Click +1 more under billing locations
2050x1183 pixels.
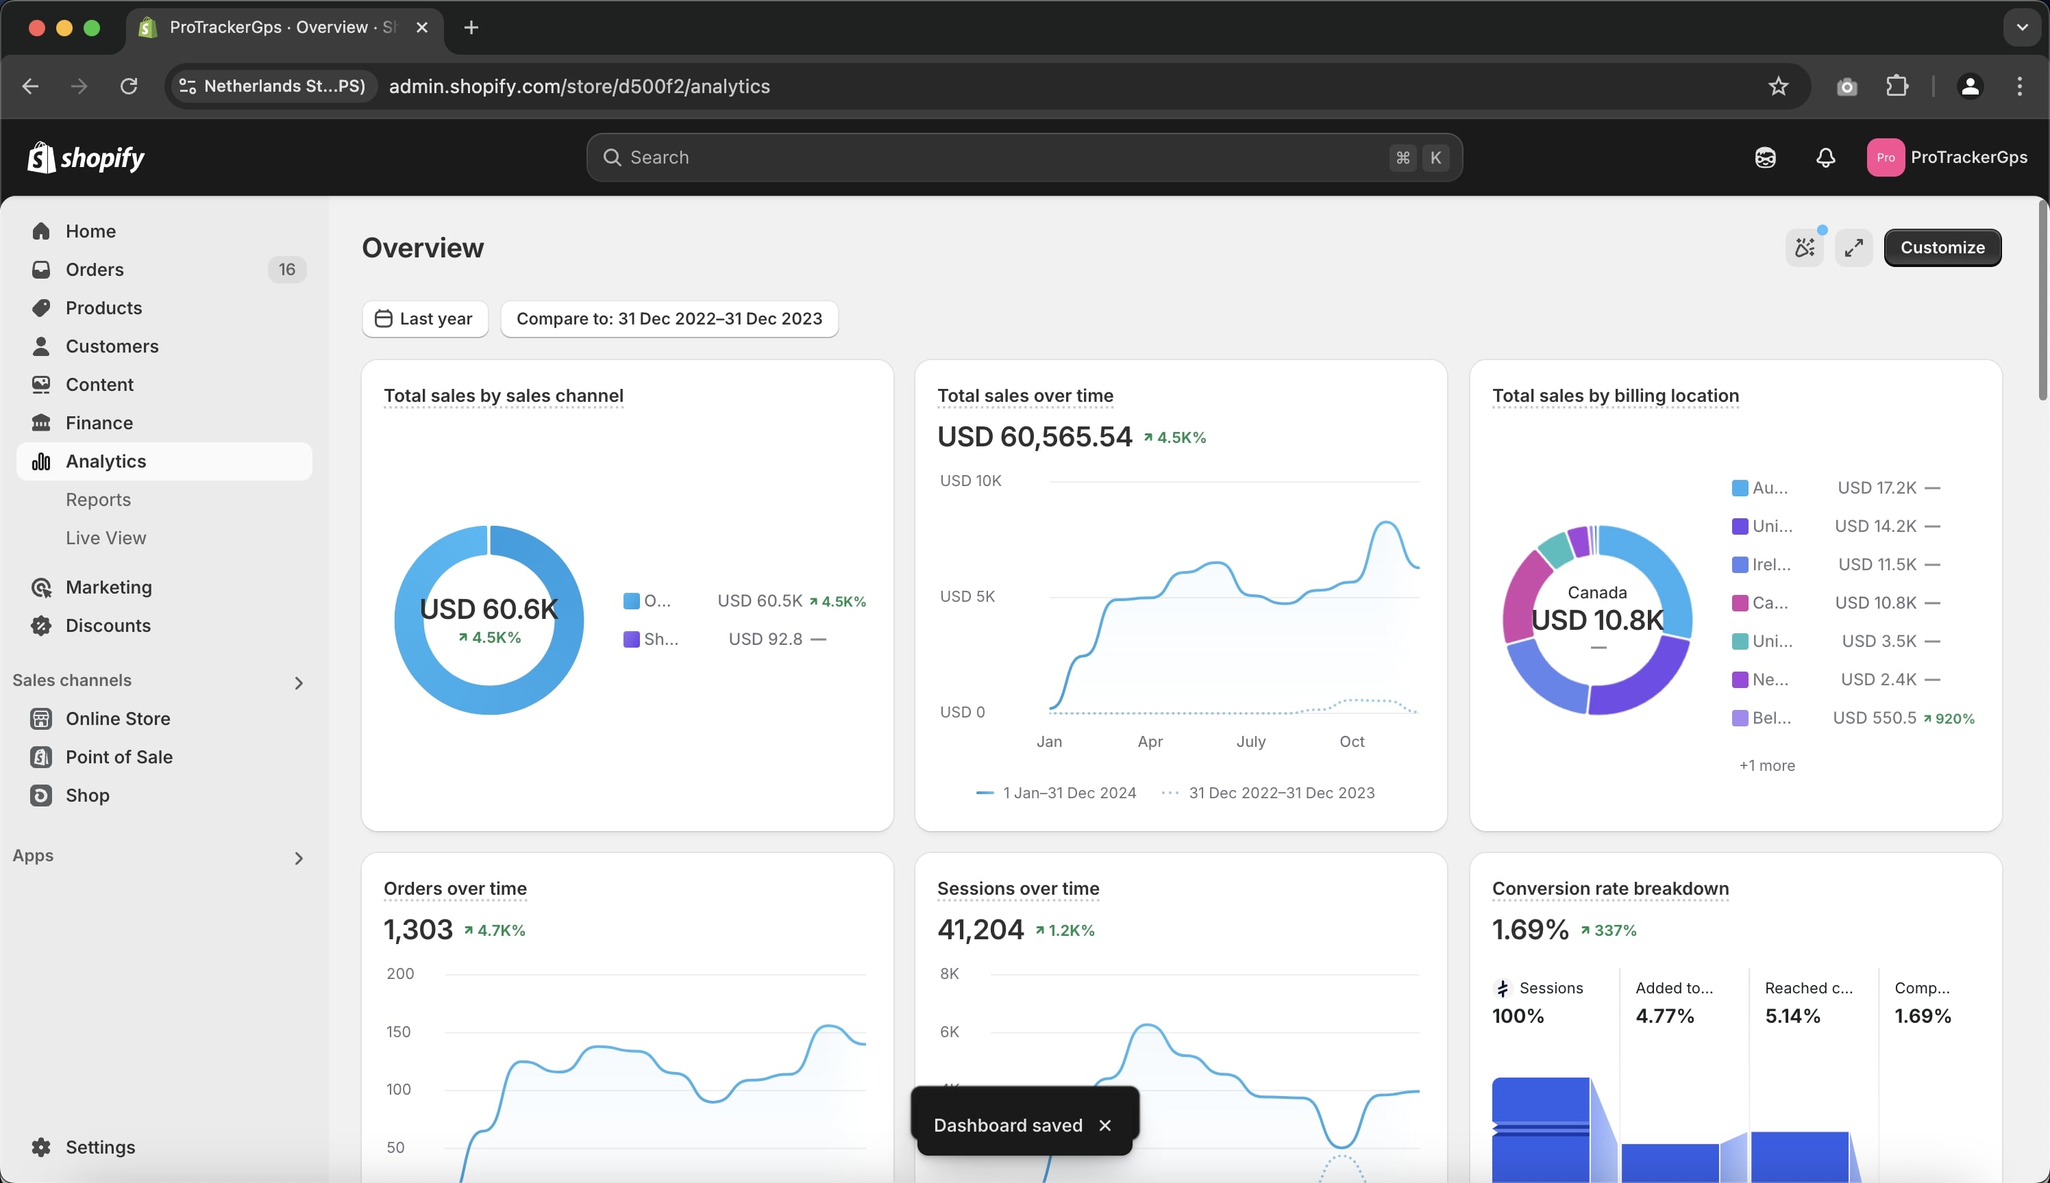click(x=1766, y=765)
